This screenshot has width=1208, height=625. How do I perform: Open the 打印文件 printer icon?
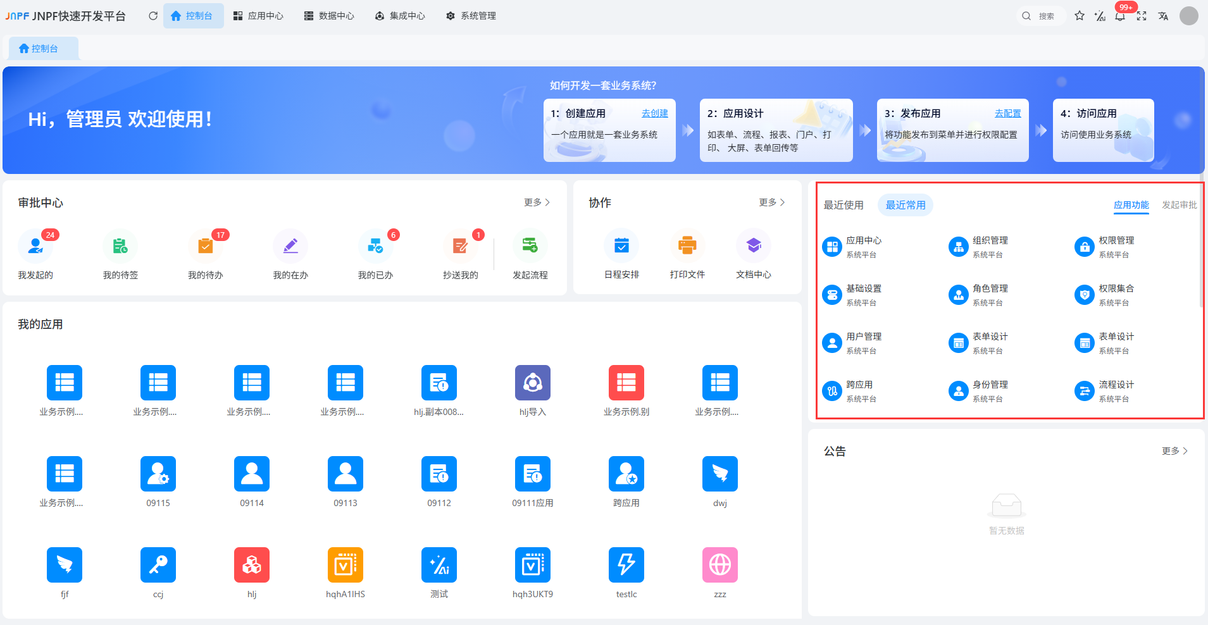click(687, 245)
